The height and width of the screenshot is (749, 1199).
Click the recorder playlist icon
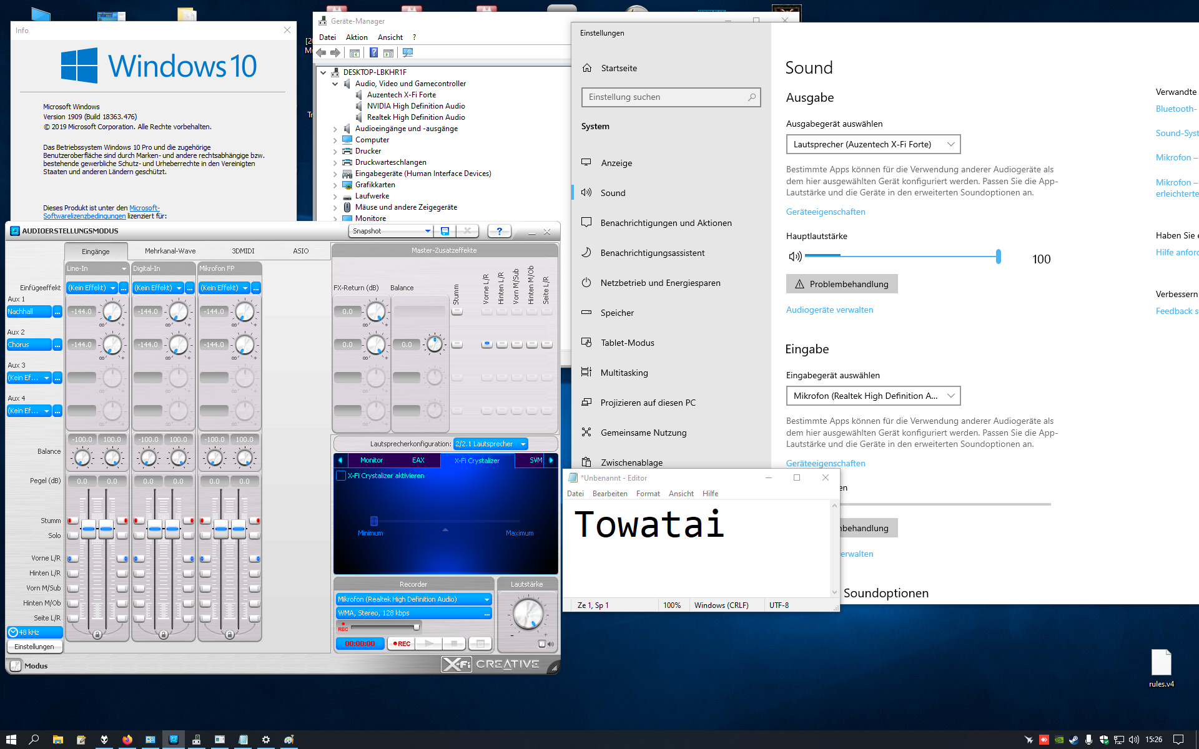pos(480,644)
